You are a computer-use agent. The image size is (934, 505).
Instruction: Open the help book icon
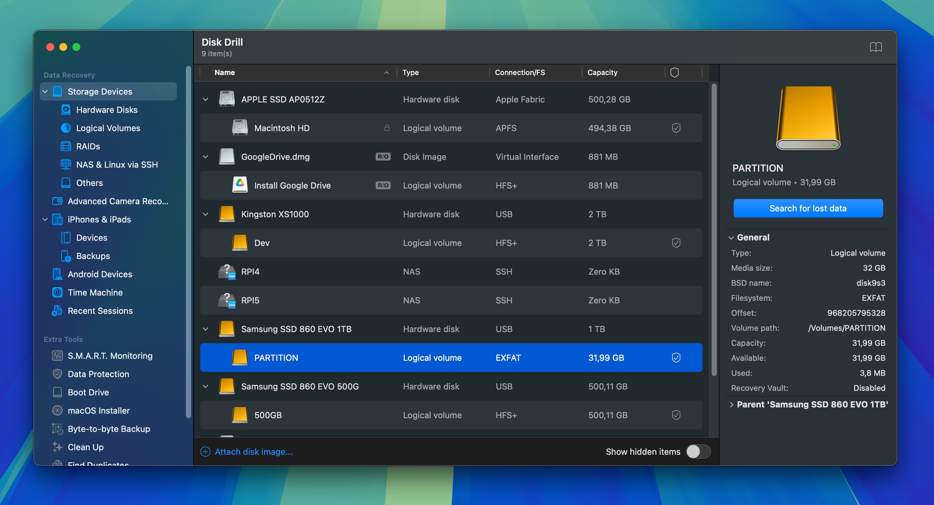(876, 47)
